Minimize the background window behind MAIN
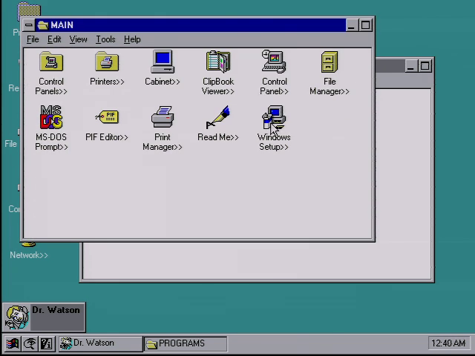The width and height of the screenshot is (475, 356). [410, 66]
